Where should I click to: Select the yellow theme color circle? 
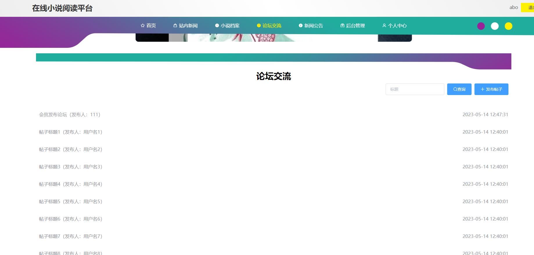coord(508,26)
